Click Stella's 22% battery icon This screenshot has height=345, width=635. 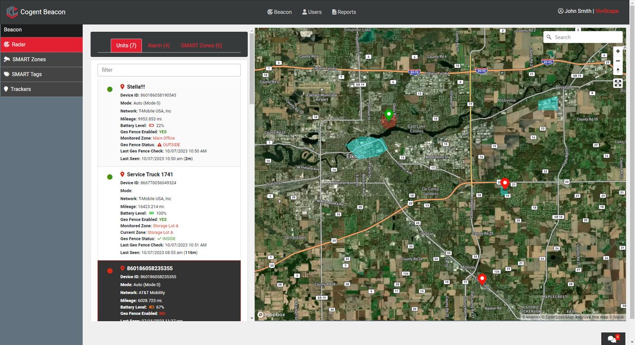pos(151,125)
